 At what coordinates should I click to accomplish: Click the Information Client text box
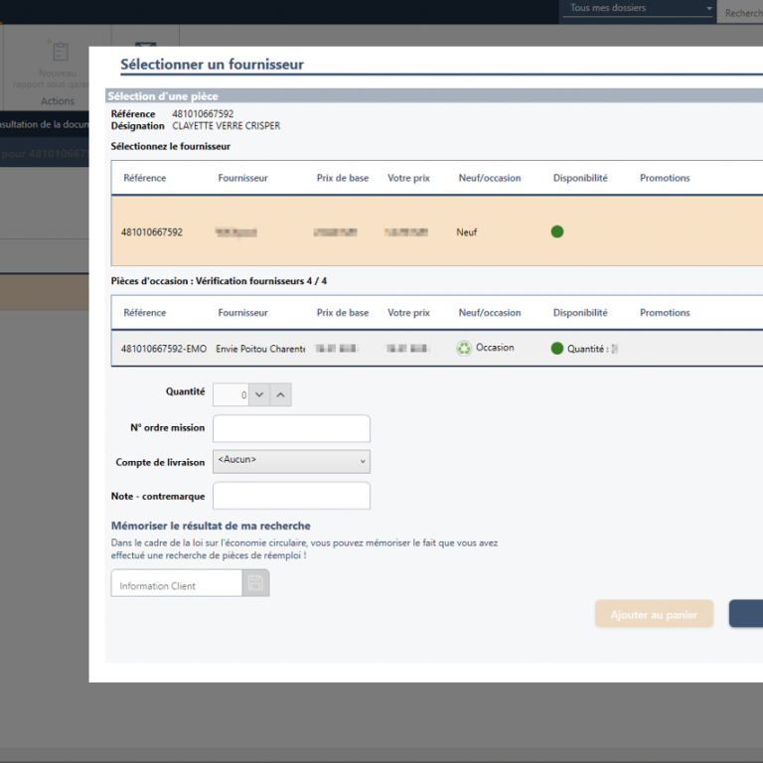[177, 584]
